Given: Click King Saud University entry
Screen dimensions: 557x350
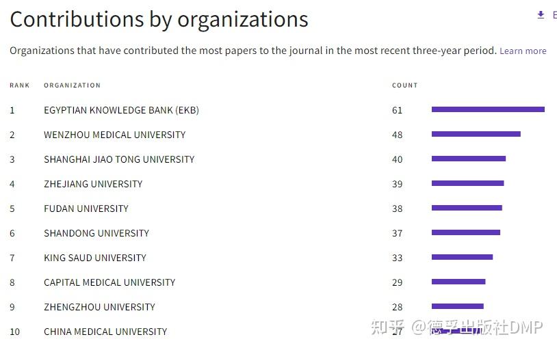Looking at the screenshot, I should [x=95, y=258].
